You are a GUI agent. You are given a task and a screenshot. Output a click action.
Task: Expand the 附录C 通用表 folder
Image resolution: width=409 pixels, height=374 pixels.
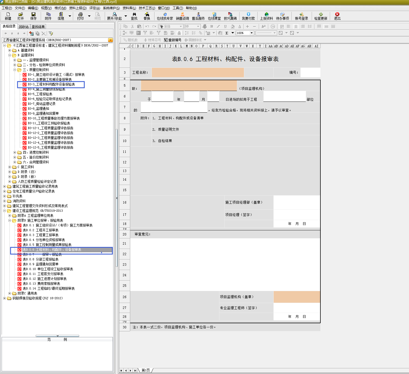click(10, 293)
